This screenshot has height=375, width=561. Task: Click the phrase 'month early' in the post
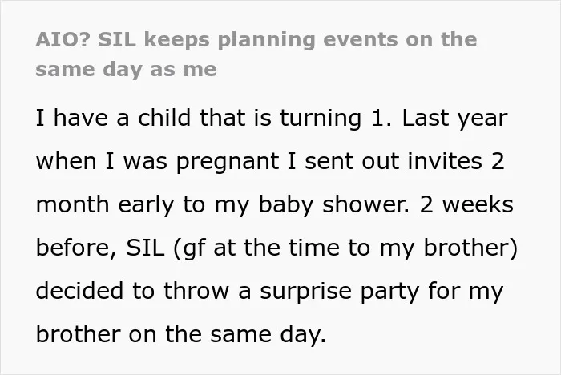tap(105, 205)
